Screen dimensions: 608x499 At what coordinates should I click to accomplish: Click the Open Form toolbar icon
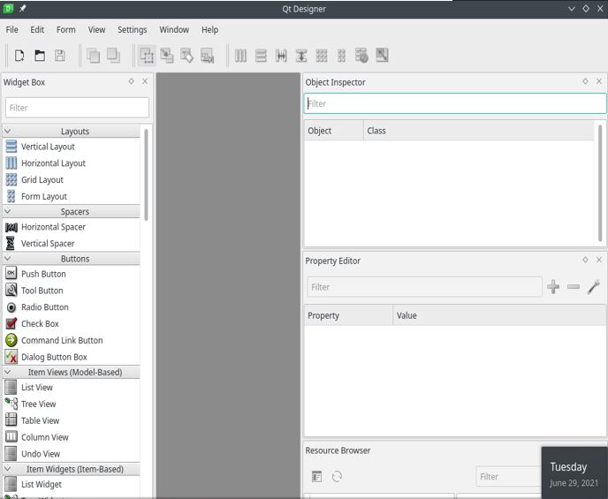[x=40, y=56]
